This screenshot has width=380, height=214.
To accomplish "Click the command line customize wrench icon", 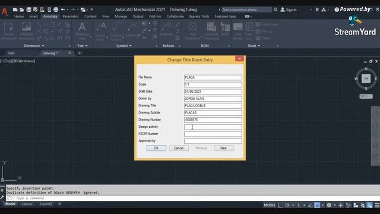I will click(x=2, y=197).
